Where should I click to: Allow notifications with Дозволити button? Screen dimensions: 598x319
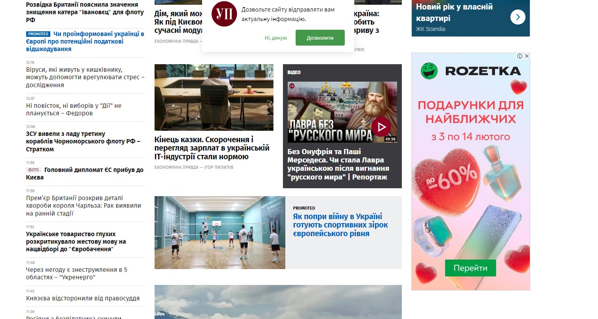coord(320,38)
